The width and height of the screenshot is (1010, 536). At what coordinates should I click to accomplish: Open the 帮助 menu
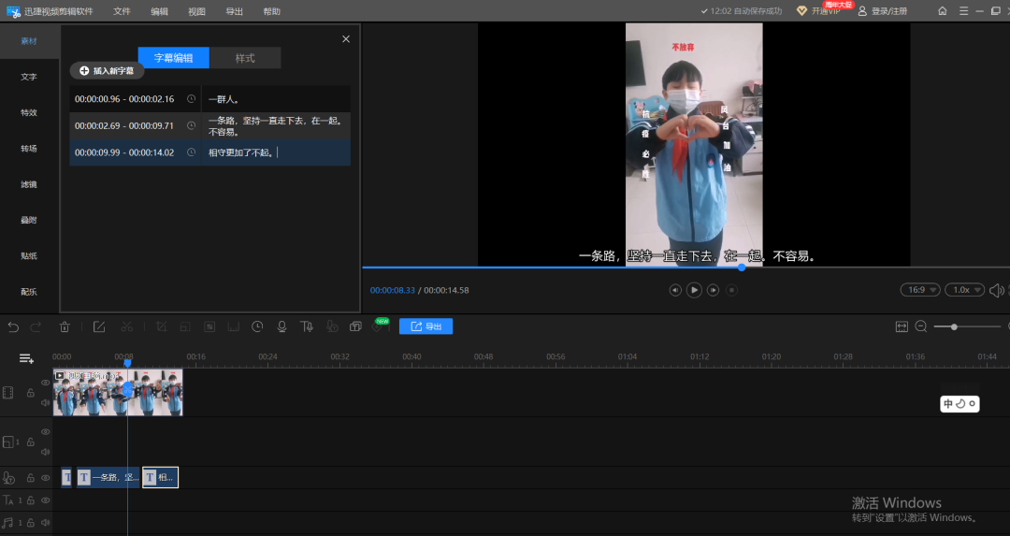pyautogui.click(x=272, y=11)
